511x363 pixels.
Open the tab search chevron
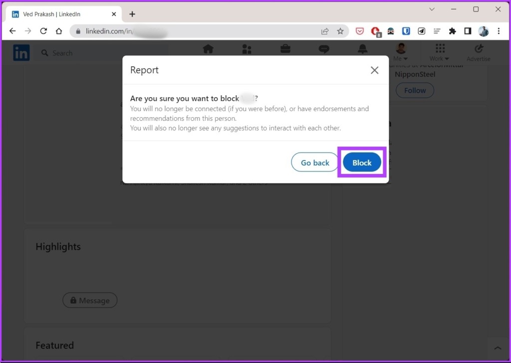432,9
